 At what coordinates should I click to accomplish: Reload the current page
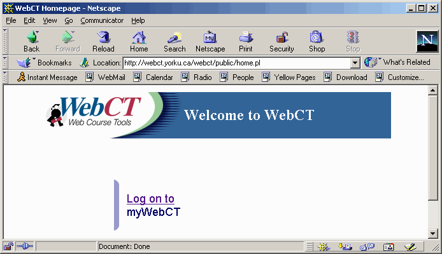(x=103, y=41)
